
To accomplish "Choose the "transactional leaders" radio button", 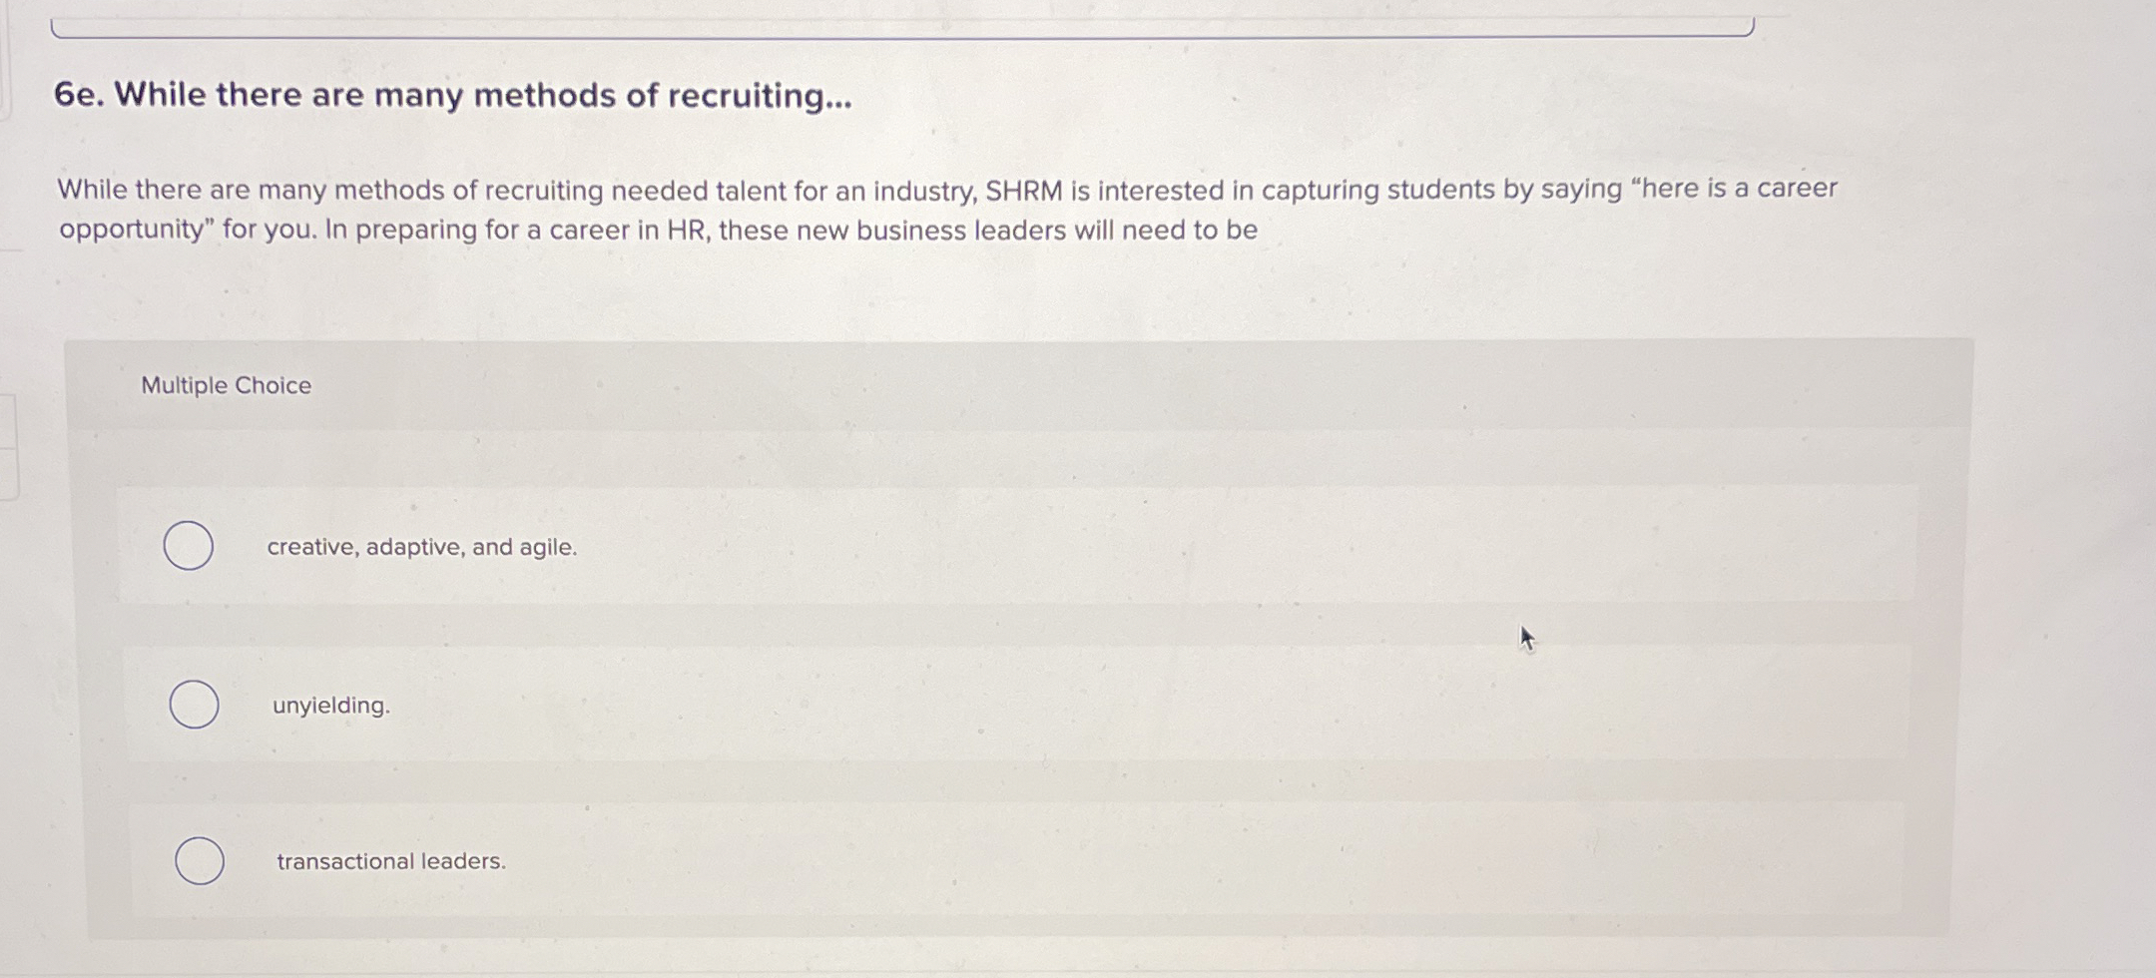I will 200,859.
